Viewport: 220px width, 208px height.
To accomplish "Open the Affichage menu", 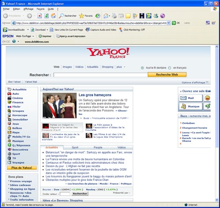I will pos(28,9).
